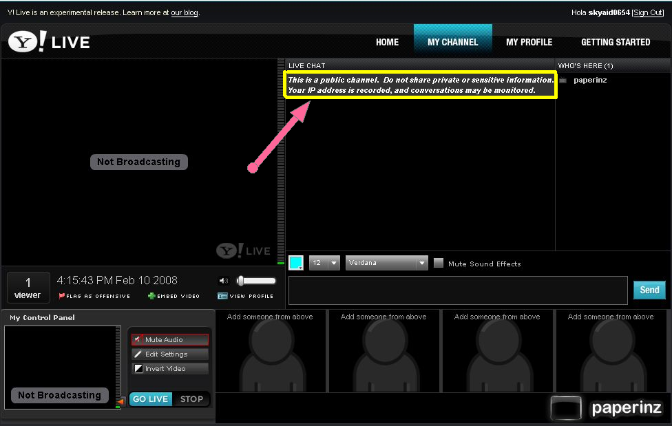Click the Yahoo Live logo
Screen dimensions: 672x426
coord(49,41)
